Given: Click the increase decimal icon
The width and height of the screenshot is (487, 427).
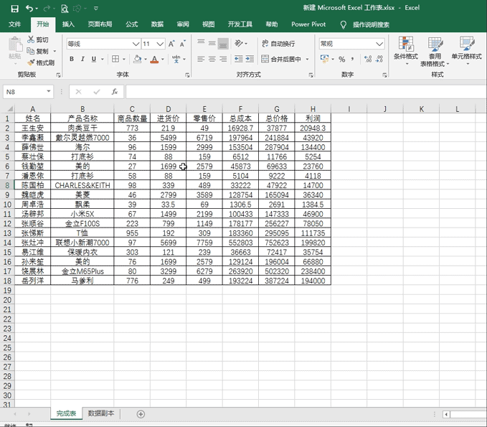Looking at the screenshot, I should pos(368,59).
